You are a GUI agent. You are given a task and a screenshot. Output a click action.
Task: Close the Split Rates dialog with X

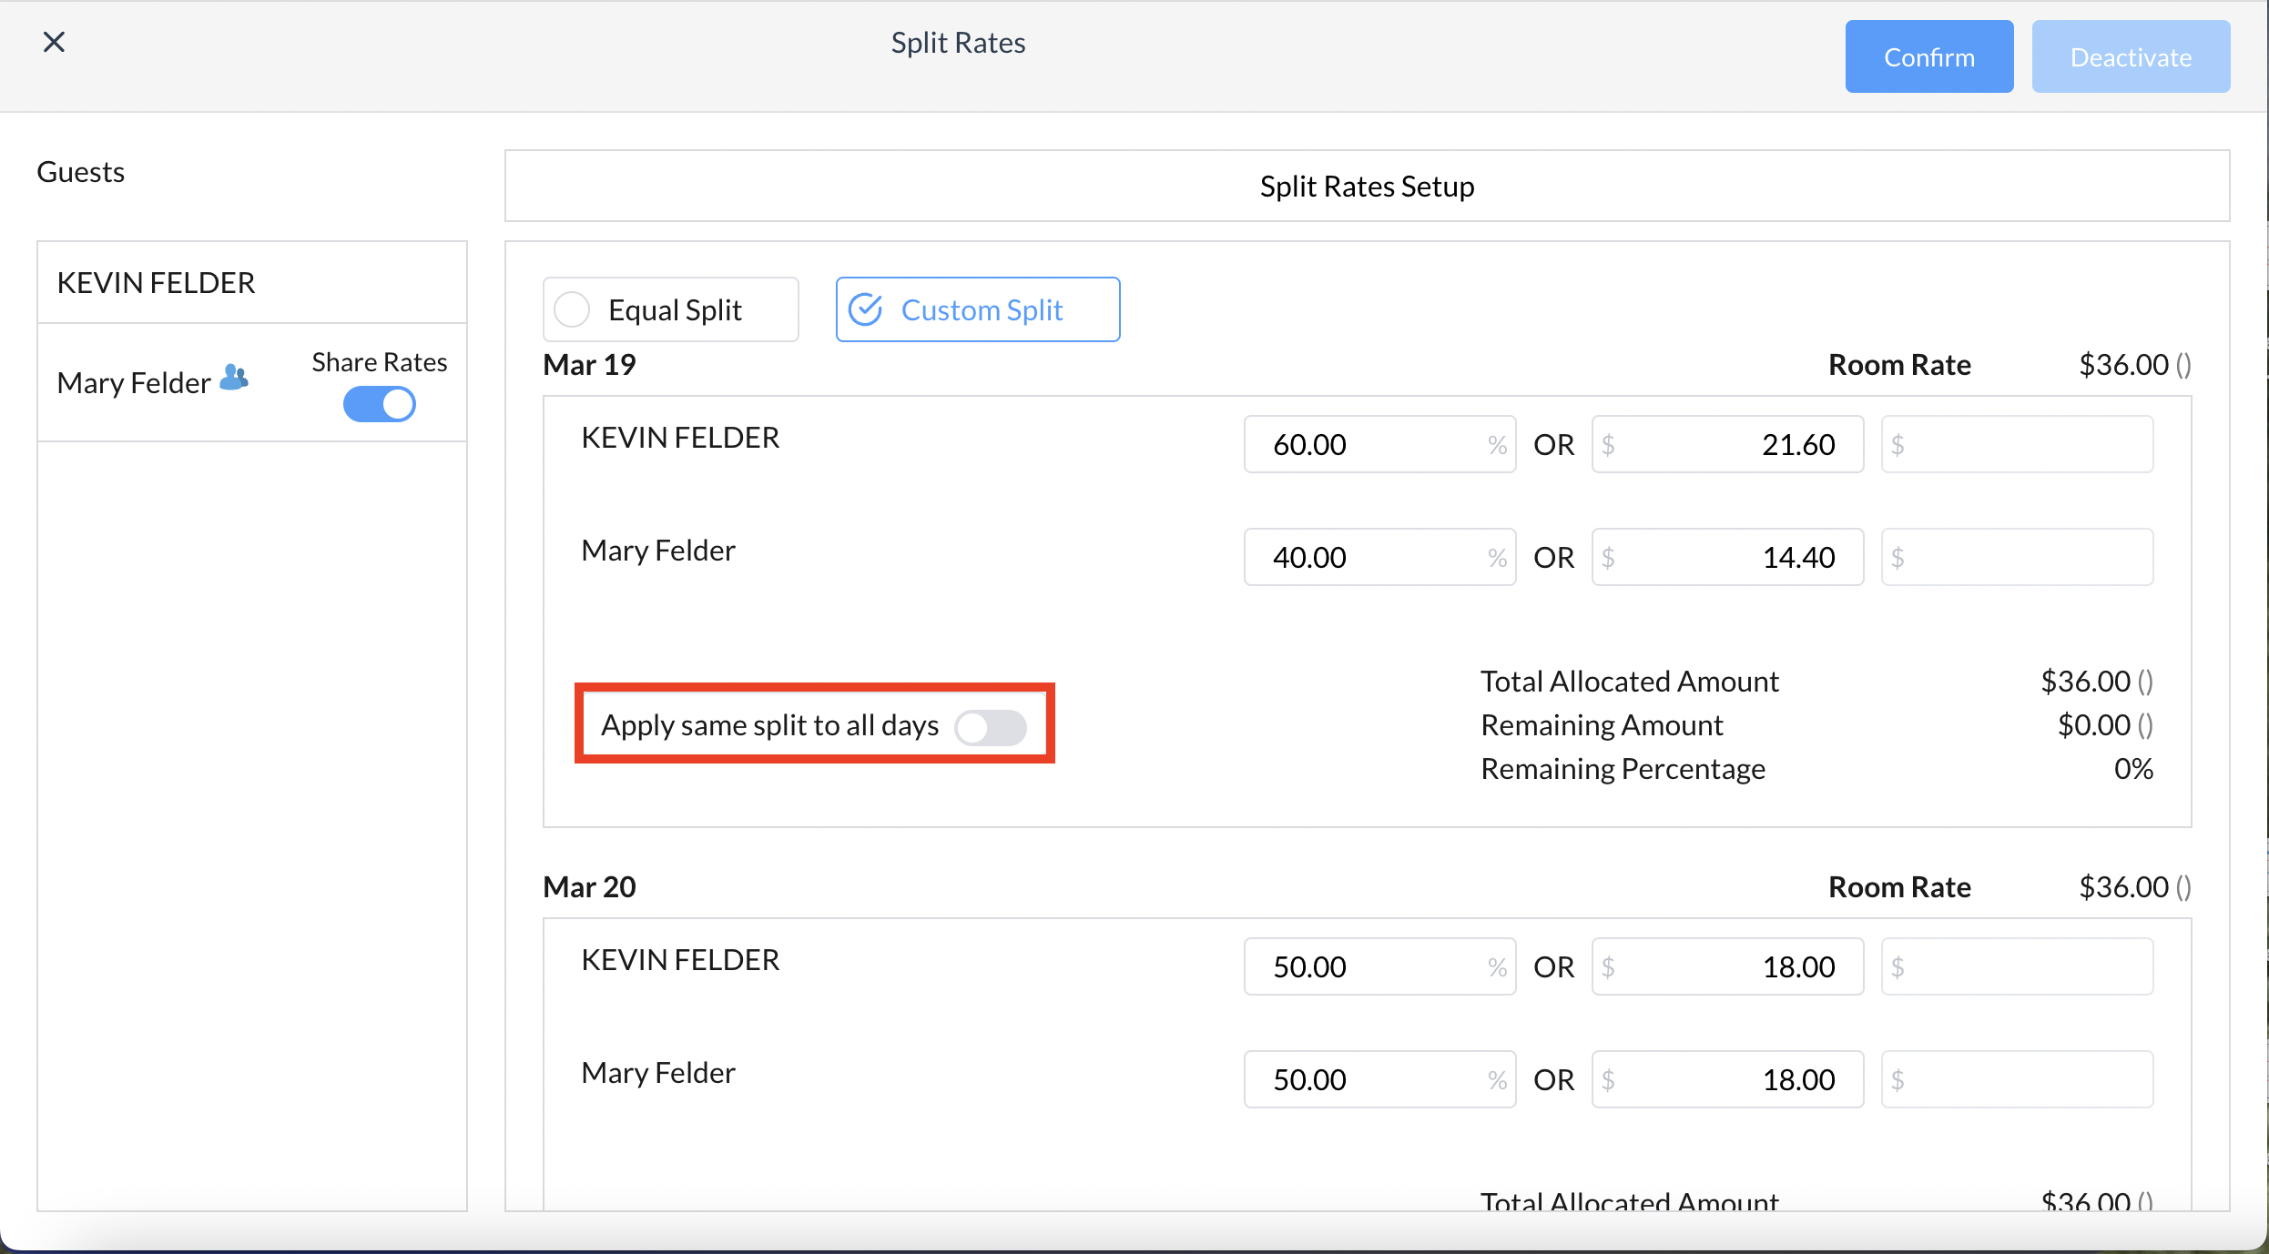54,42
